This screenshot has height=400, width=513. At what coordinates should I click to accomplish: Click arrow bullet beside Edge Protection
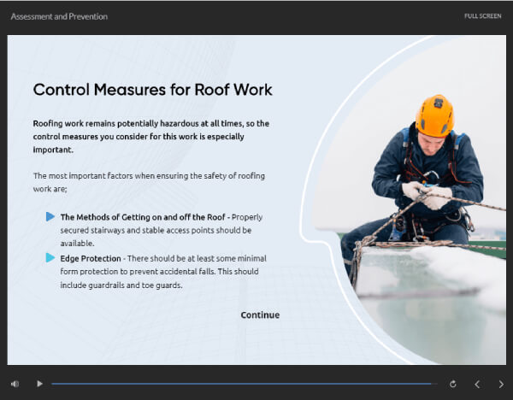tap(50, 258)
